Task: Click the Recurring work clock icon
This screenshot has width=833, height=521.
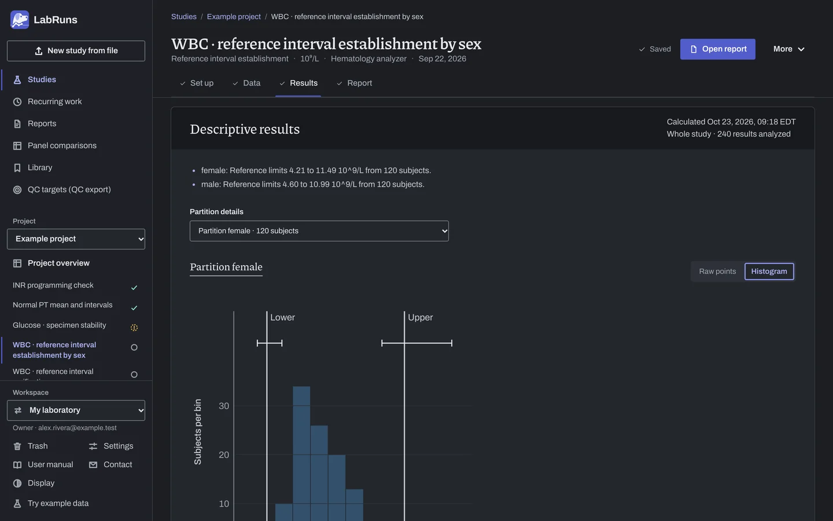Action: (x=17, y=102)
